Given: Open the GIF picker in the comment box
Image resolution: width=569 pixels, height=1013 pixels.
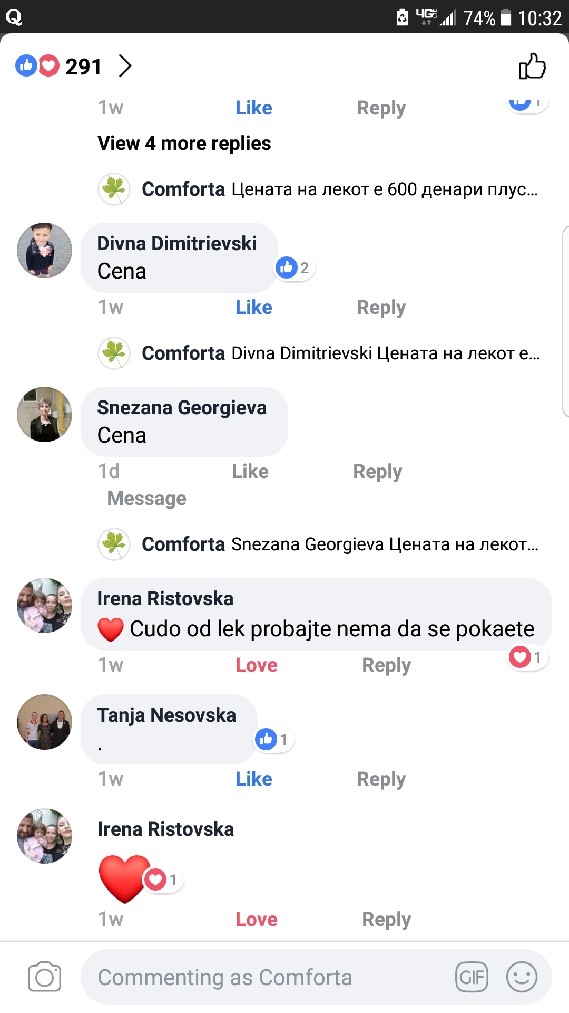Looking at the screenshot, I should [x=472, y=977].
